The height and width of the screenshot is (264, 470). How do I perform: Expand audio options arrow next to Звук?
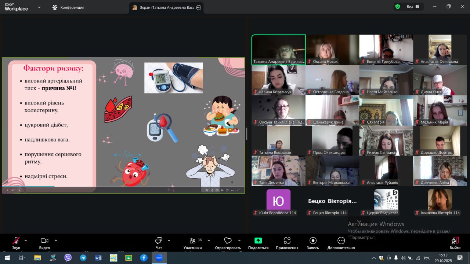26,241
